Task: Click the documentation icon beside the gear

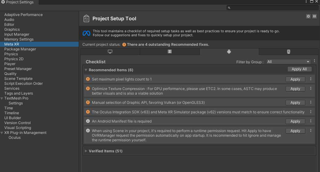Action: (314, 16)
